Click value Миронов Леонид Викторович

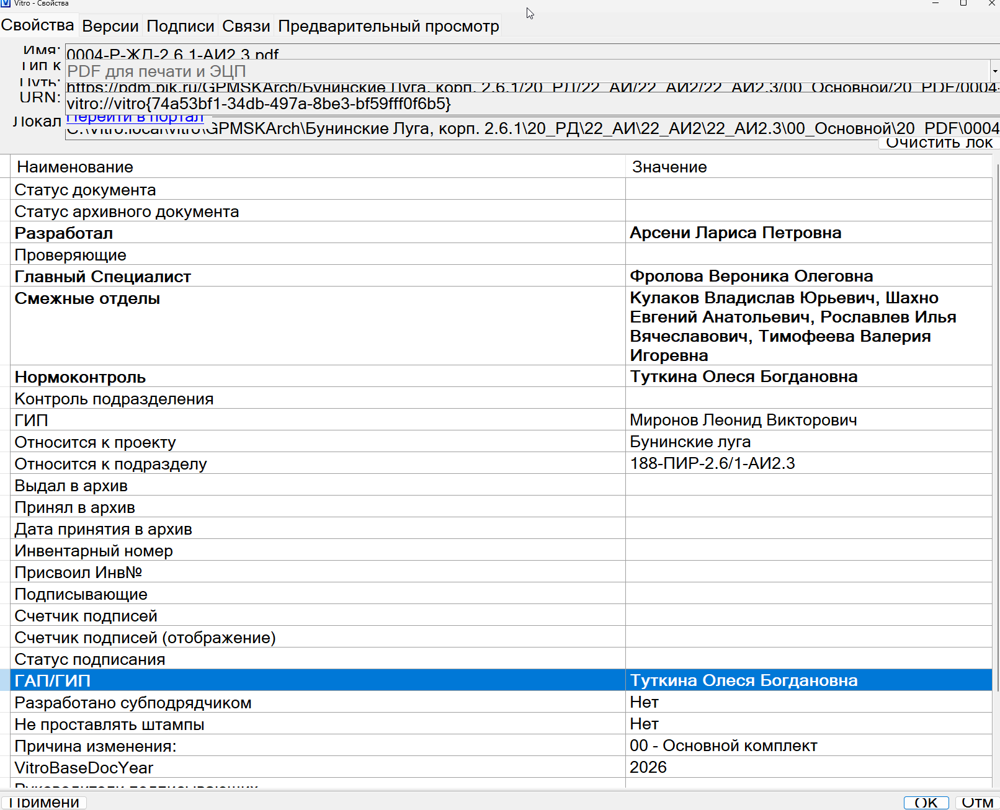743,420
